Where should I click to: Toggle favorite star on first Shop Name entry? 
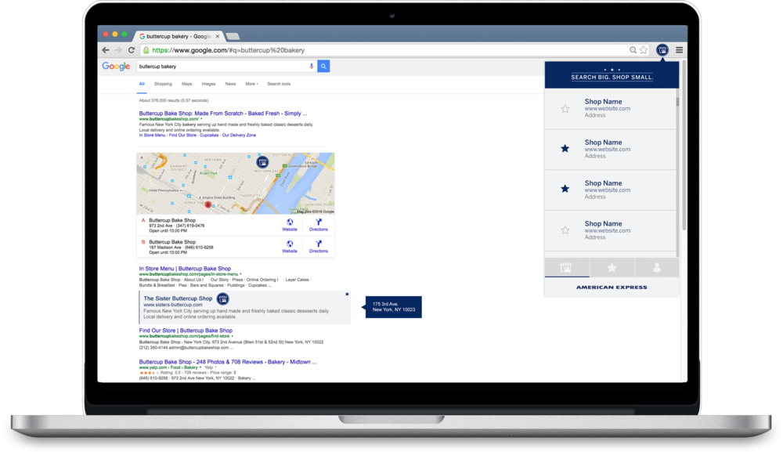[565, 109]
